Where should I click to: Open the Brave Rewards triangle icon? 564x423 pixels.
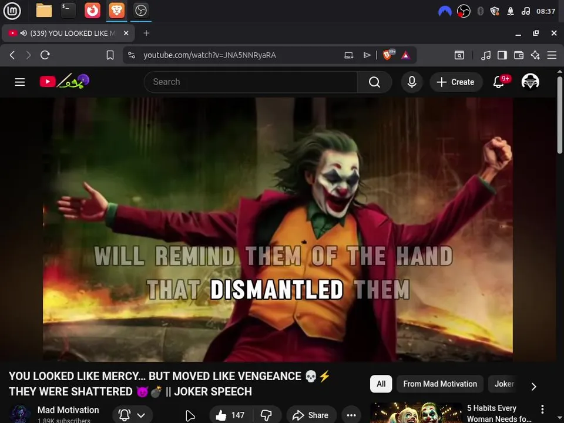pyautogui.click(x=406, y=55)
